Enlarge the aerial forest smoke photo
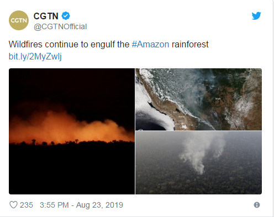The height and width of the screenshot is (217, 274). (x=198, y=162)
